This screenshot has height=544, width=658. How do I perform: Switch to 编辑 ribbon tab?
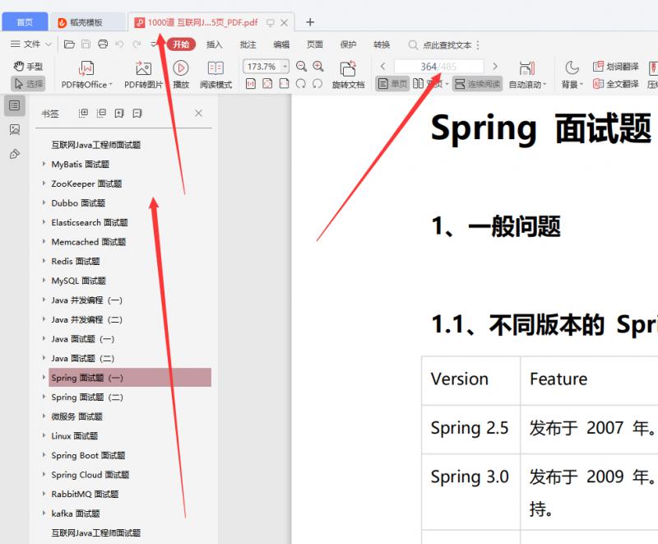[x=281, y=44]
